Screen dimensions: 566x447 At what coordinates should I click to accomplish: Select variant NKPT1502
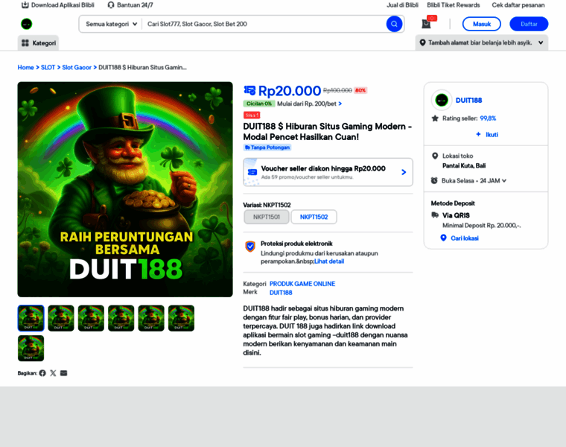(314, 217)
